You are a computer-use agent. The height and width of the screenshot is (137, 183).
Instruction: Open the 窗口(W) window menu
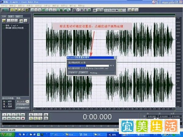[x=73, y=5]
